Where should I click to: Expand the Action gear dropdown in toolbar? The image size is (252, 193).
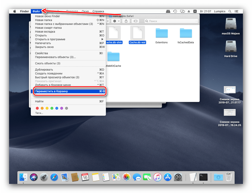coord(115,21)
